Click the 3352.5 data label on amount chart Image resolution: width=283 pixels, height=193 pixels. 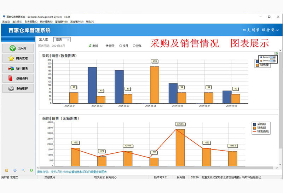[180, 124]
